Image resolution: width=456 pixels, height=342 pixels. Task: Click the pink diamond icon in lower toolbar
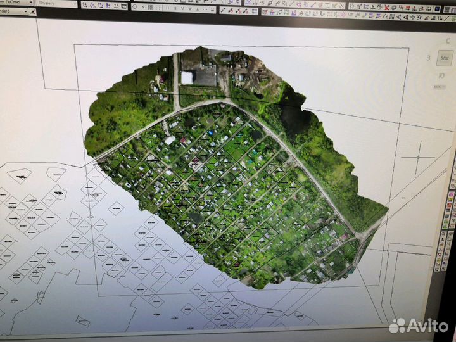point(343,15)
